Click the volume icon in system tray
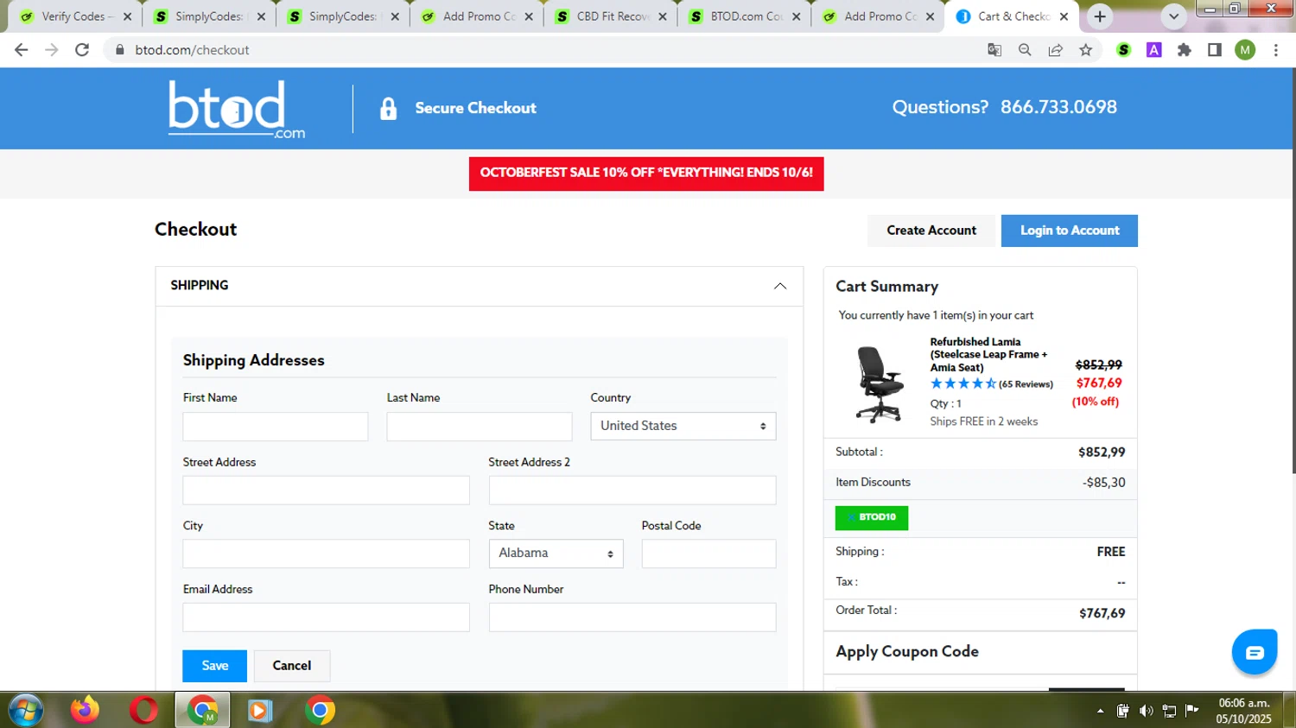The width and height of the screenshot is (1296, 728). pyautogui.click(x=1146, y=711)
